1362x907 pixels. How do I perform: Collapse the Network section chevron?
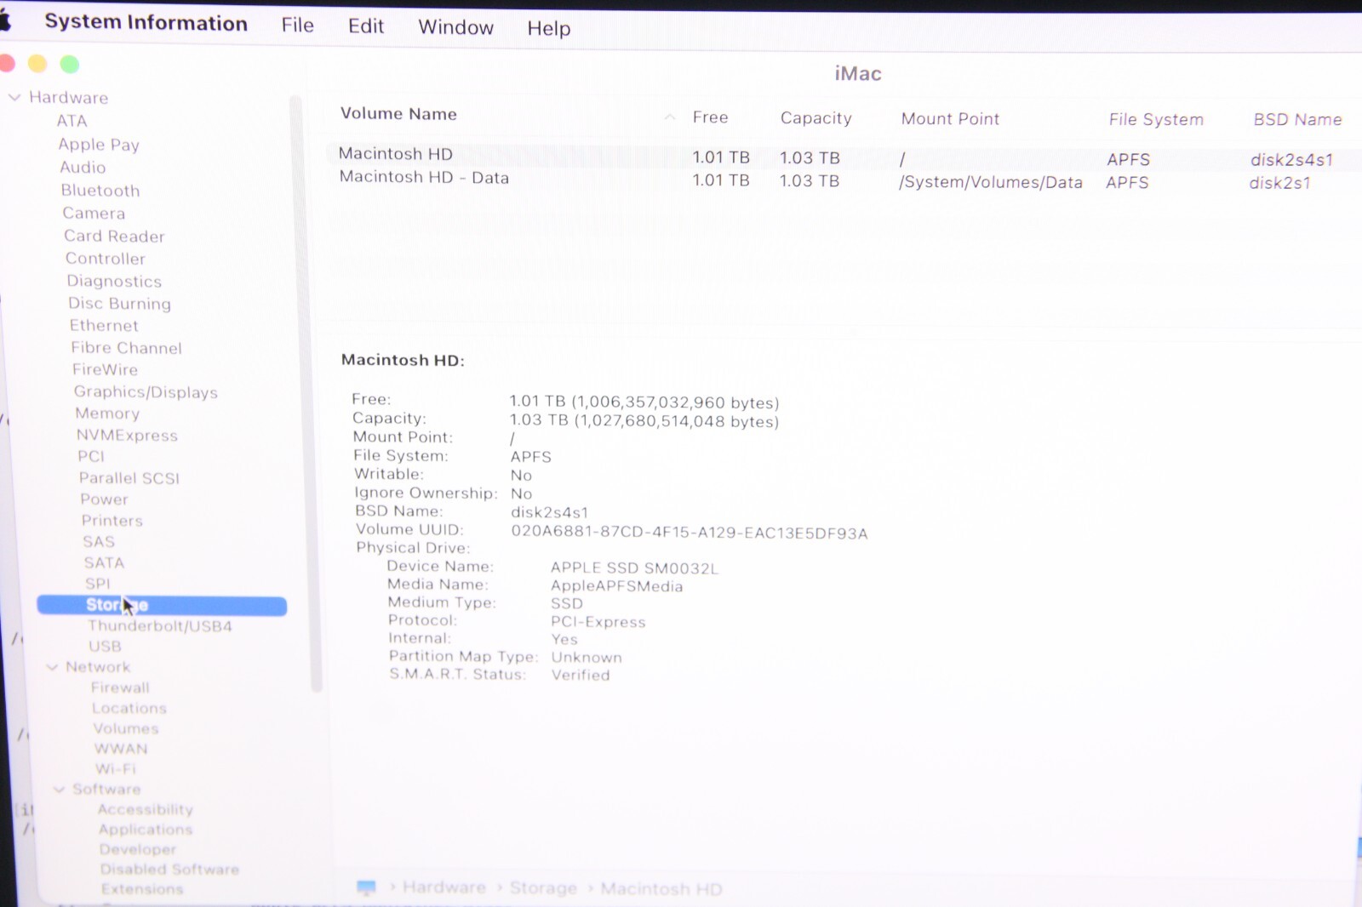pos(52,667)
